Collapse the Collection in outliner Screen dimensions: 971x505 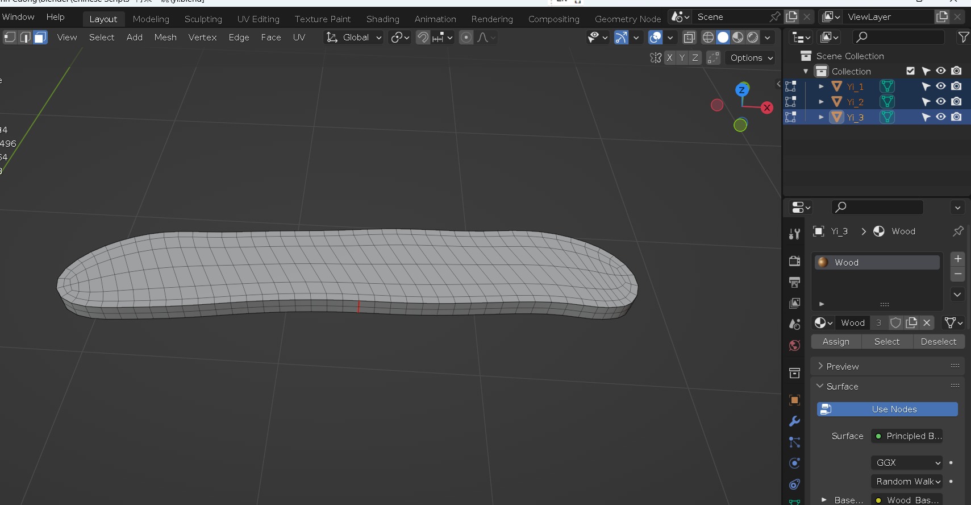pos(806,71)
